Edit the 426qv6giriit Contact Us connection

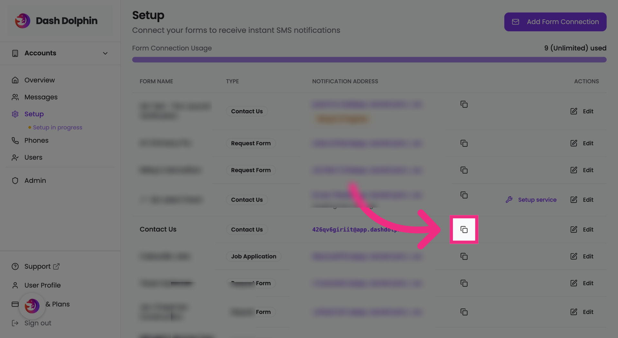pyautogui.click(x=582, y=230)
